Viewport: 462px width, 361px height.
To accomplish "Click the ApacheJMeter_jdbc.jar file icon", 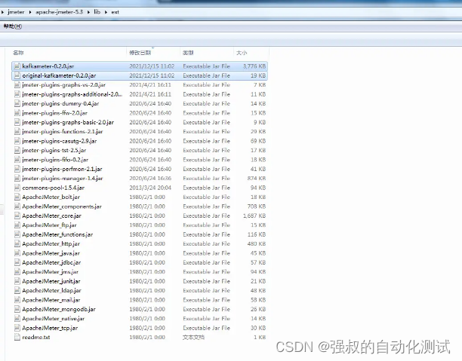I will (17, 262).
